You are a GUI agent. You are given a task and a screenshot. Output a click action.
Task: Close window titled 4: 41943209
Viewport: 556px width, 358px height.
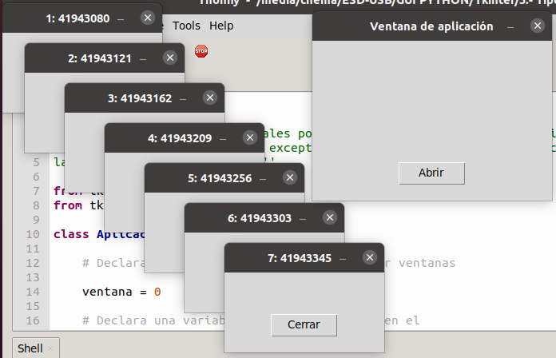(250, 137)
